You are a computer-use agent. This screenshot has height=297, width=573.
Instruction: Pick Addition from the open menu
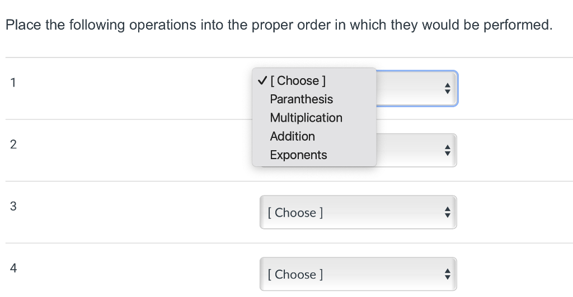coord(292,136)
